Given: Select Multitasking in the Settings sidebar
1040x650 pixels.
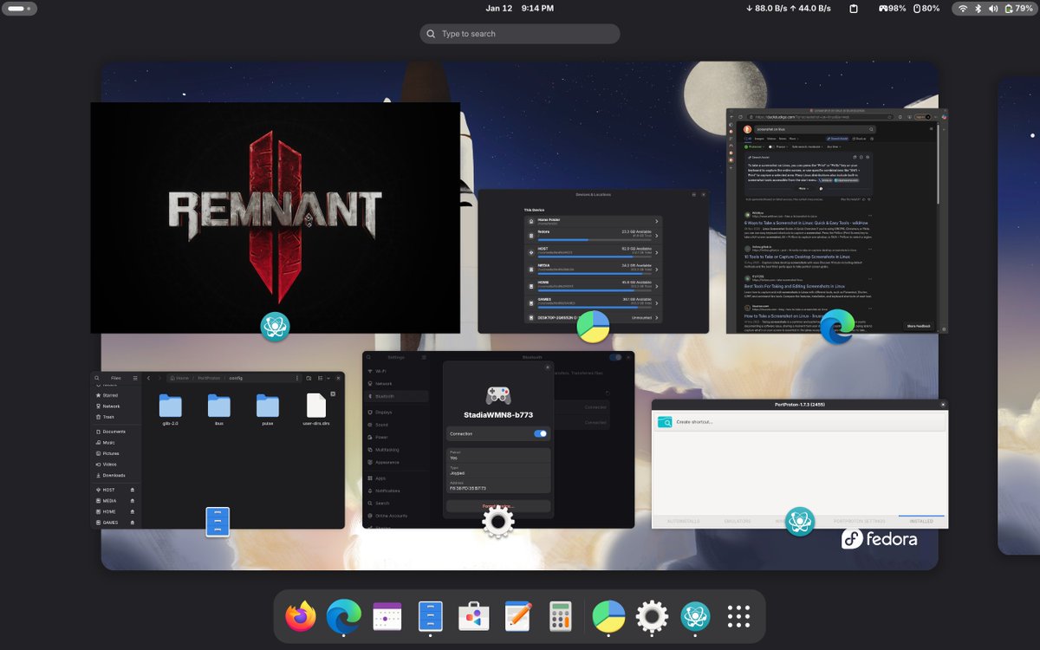Looking at the screenshot, I should (x=396, y=450).
